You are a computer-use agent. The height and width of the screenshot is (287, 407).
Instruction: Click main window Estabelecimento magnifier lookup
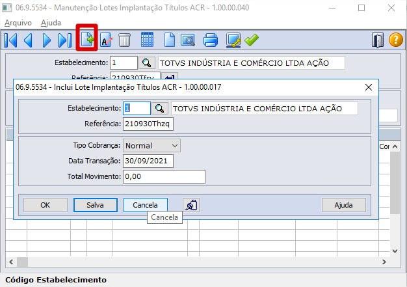[147, 63]
